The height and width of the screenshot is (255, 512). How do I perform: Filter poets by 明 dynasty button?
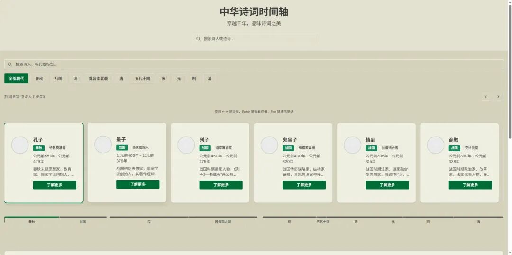pos(194,79)
